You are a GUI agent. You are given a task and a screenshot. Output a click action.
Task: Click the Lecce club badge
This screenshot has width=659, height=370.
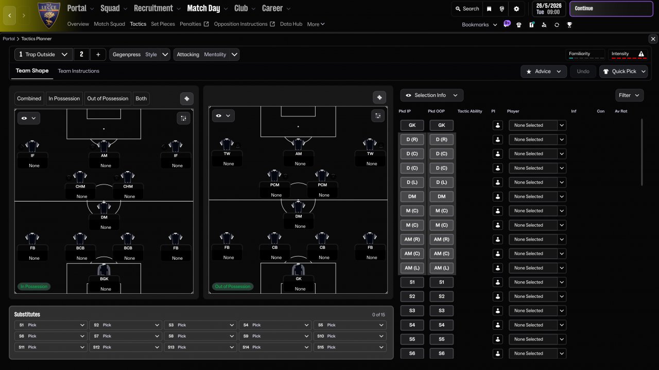(49, 15)
